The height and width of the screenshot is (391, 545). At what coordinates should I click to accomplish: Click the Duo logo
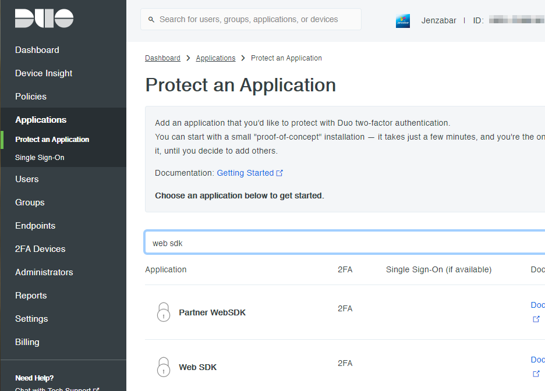click(44, 19)
